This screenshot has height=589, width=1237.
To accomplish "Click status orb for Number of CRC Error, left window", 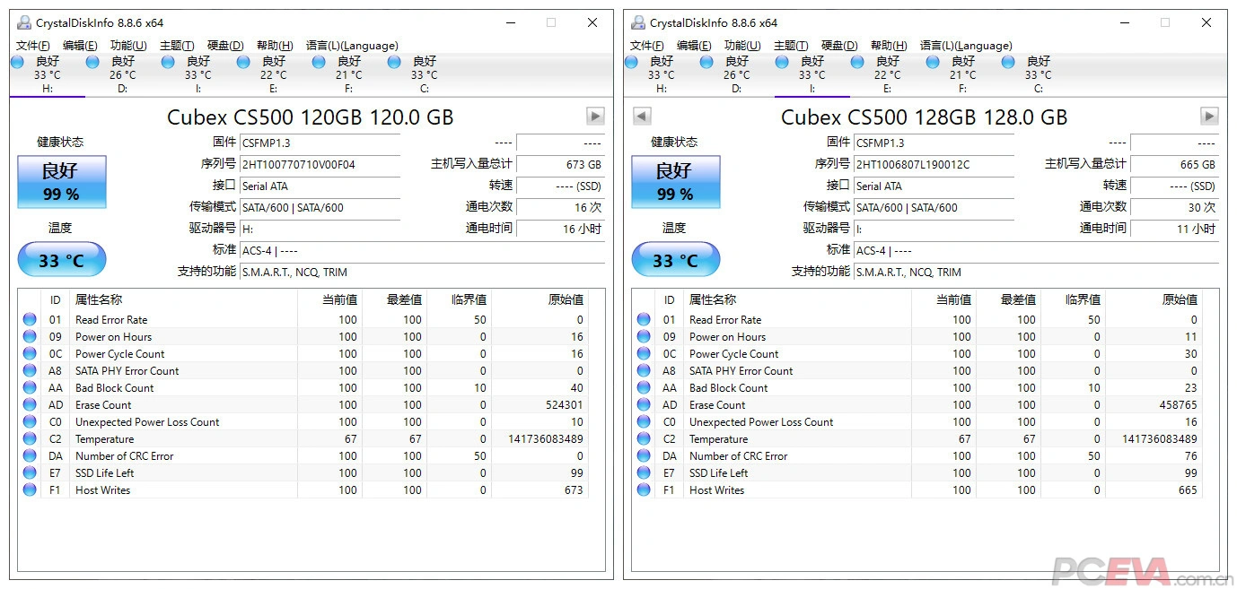I will click(x=30, y=455).
